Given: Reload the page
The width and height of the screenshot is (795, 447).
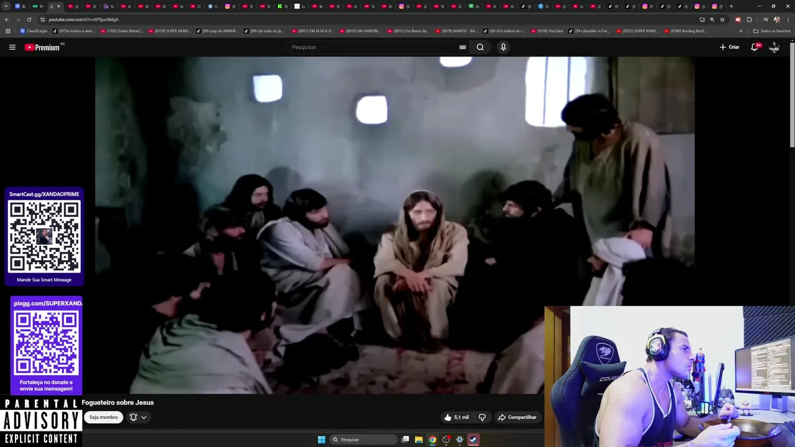Looking at the screenshot, I should pos(29,19).
